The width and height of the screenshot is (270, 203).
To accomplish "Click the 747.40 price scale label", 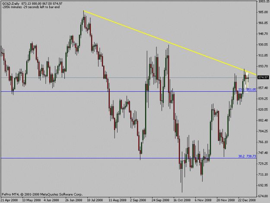I will point(263,153).
